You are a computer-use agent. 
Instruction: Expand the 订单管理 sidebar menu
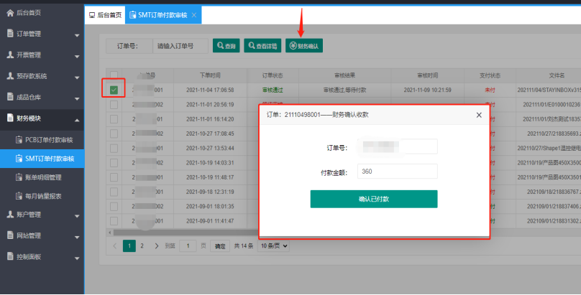[42, 34]
